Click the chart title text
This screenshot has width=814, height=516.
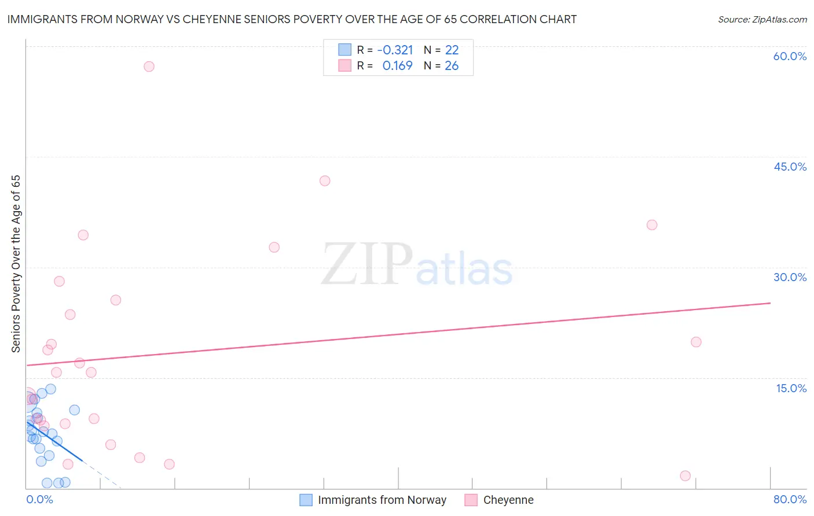[292, 19]
